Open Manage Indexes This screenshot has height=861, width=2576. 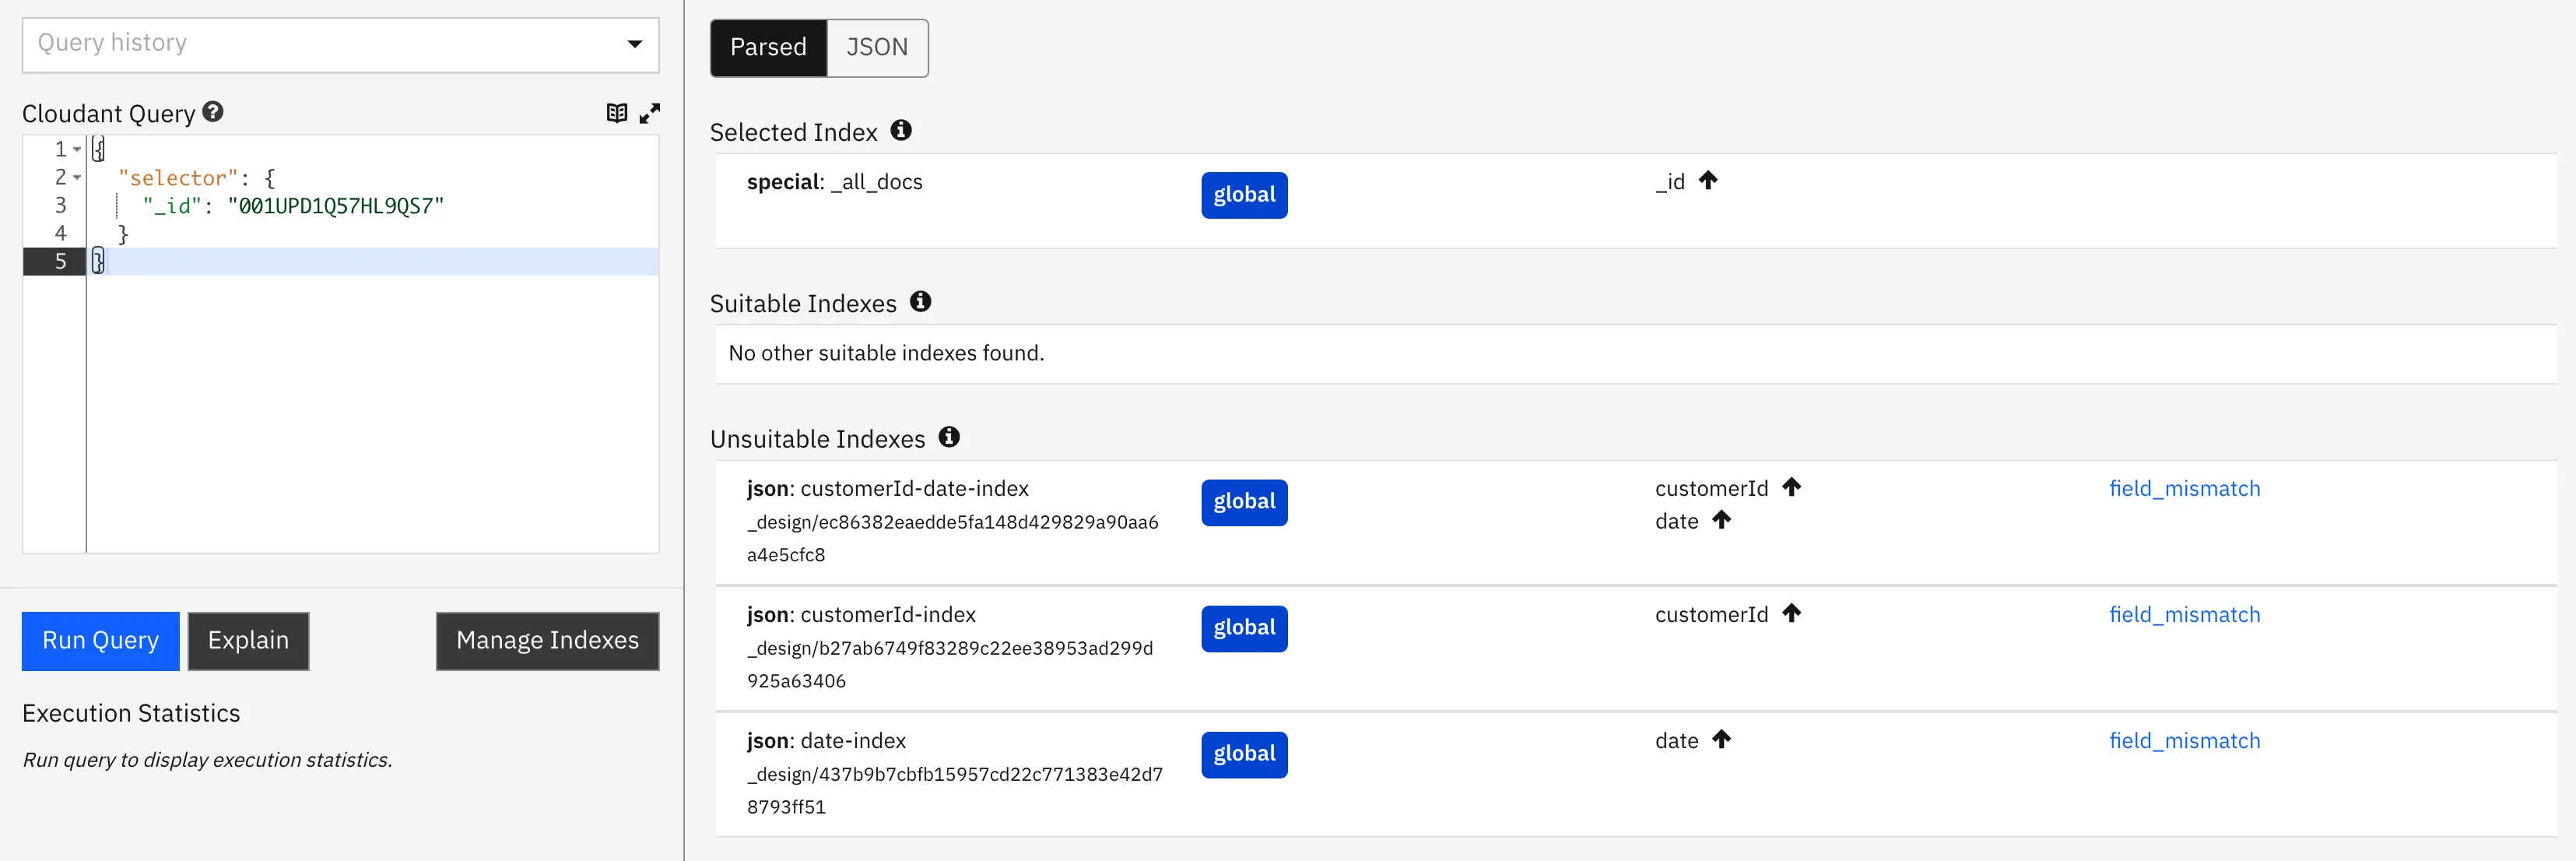(x=547, y=641)
